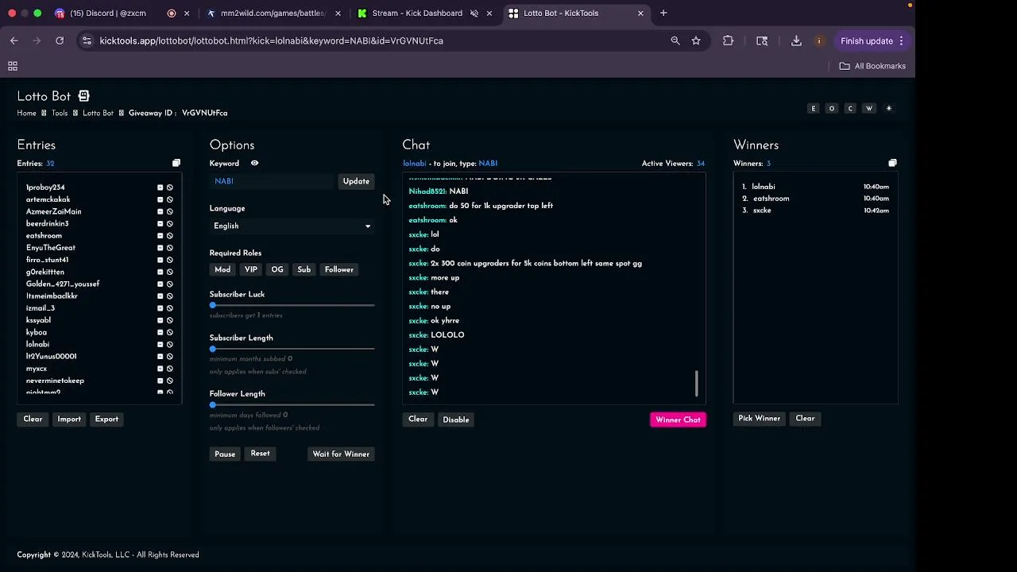Screen dimensions: 1017x572
Task: Go to Home in the breadcrumb
Action: coord(26,113)
